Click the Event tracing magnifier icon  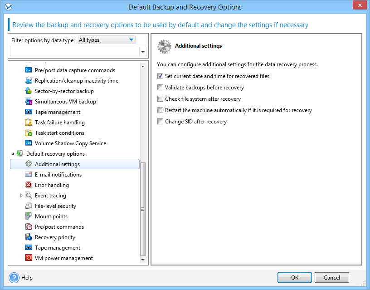click(29, 195)
